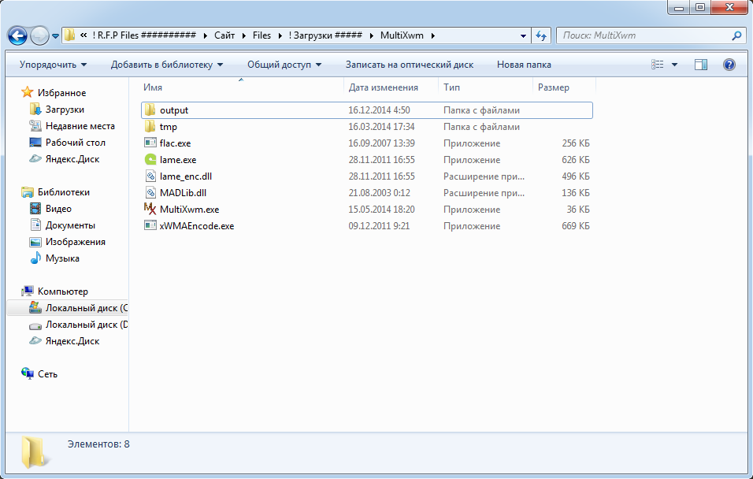Change view with the view mode icon
This screenshot has width=753, height=479.
pos(658,65)
